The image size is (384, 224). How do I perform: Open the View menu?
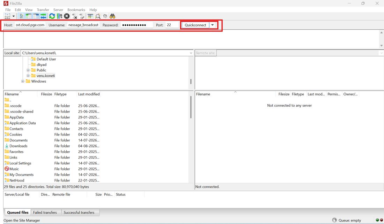point(29,10)
